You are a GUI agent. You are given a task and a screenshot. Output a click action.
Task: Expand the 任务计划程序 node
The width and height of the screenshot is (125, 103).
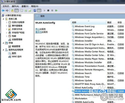tap(6, 22)
